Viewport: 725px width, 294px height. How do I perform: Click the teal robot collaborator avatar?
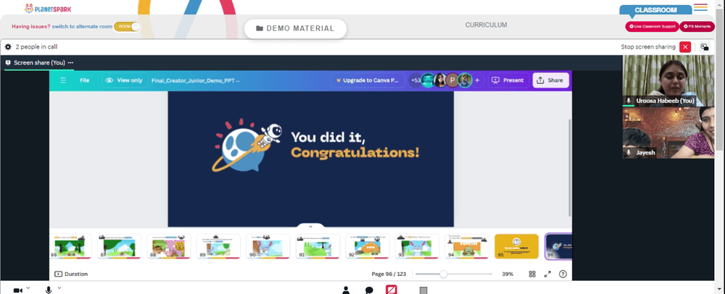tap(428, 80)
